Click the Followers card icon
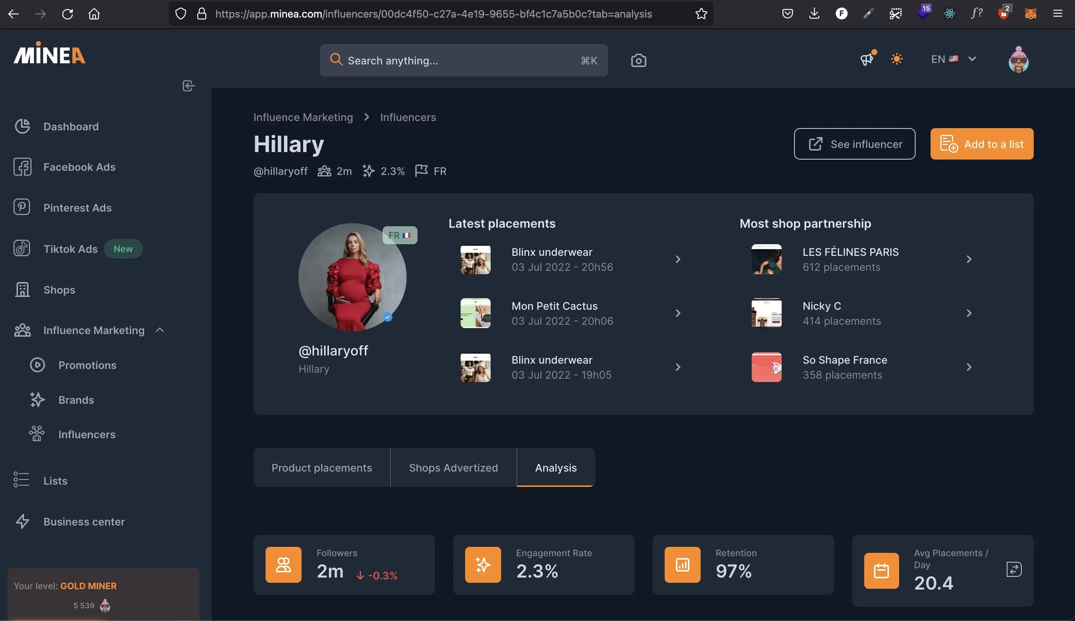Viewport: 1075px width, 621px height. 283,564
